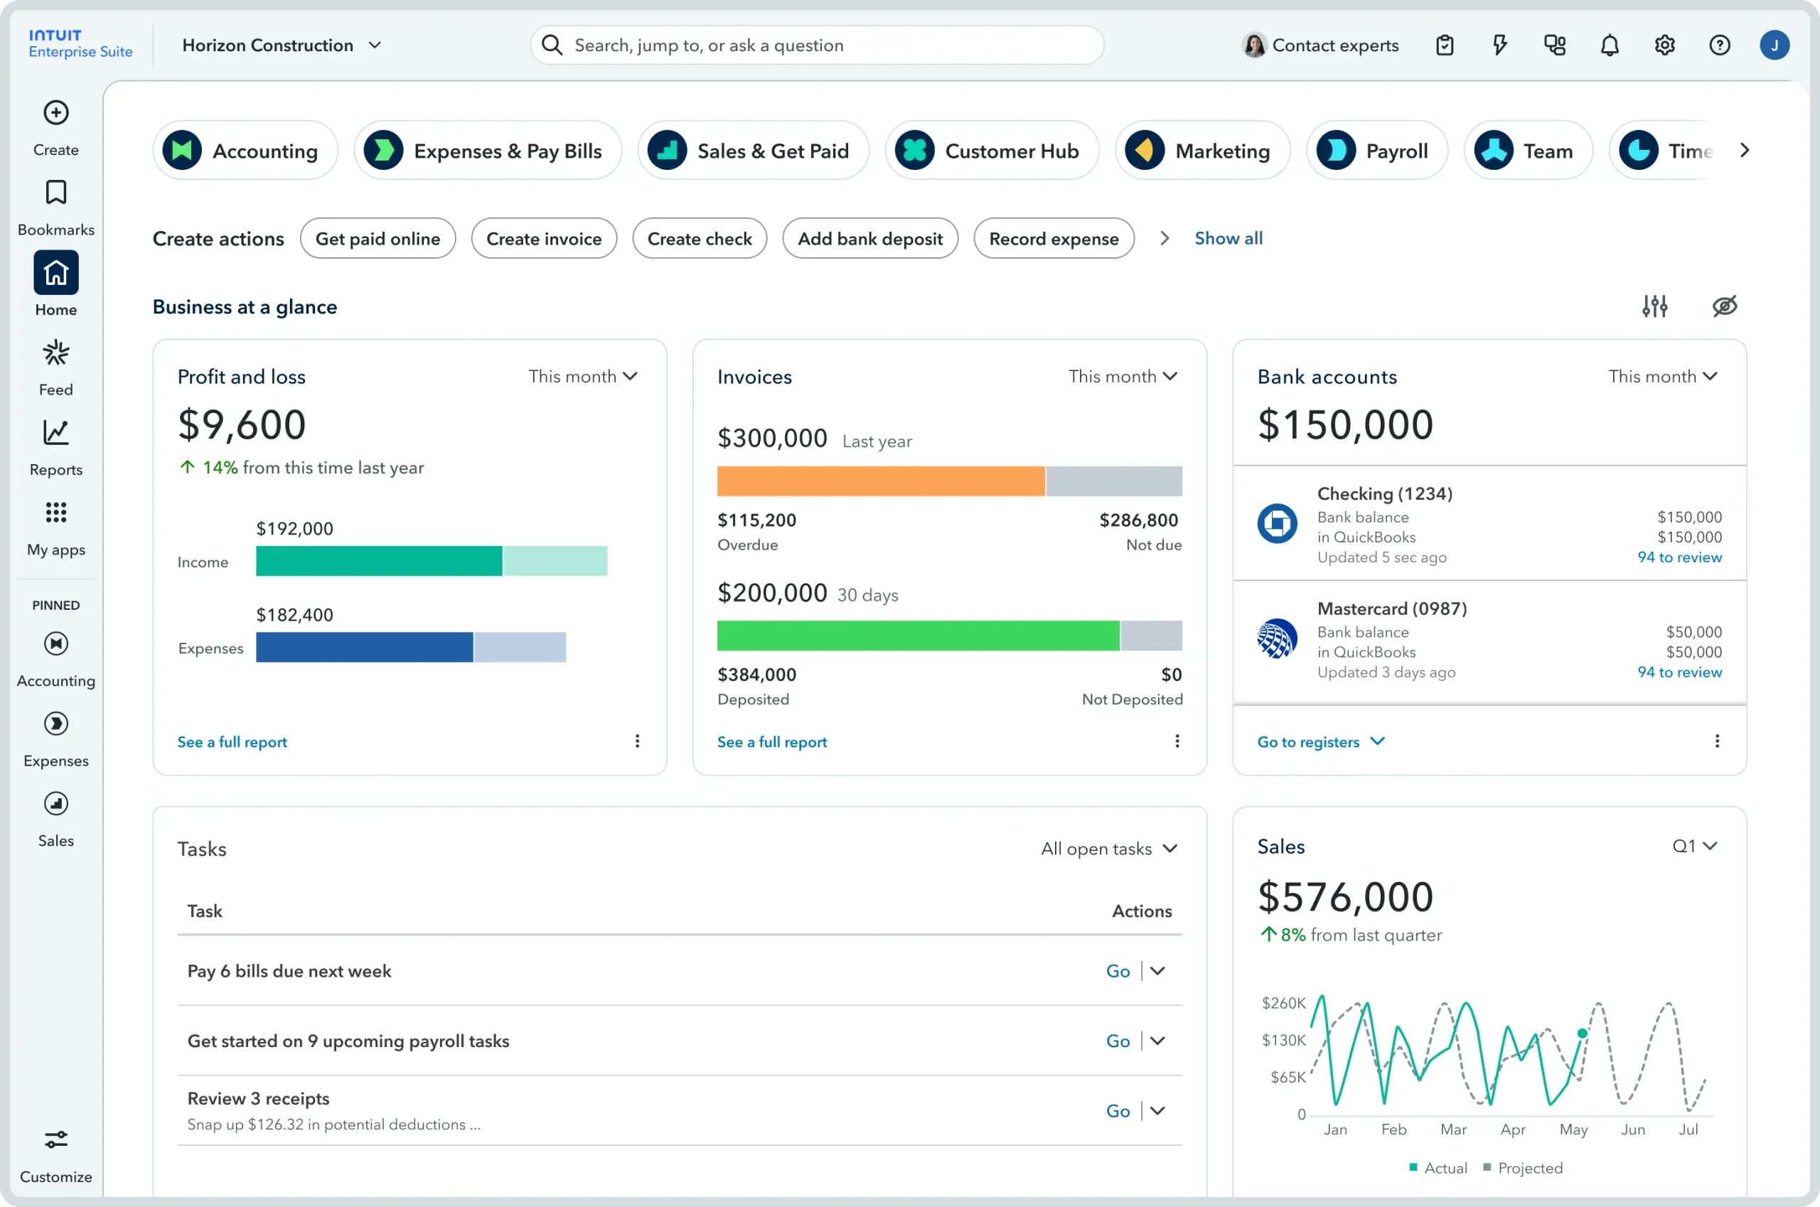
Task: Click 94 to review for Mastercard
Action: tap(1680, 672)
